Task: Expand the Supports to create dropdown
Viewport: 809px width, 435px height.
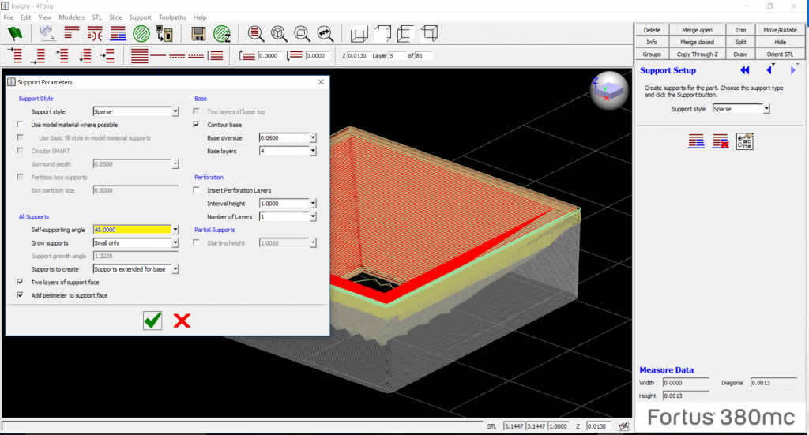Action: coord(175,269)
